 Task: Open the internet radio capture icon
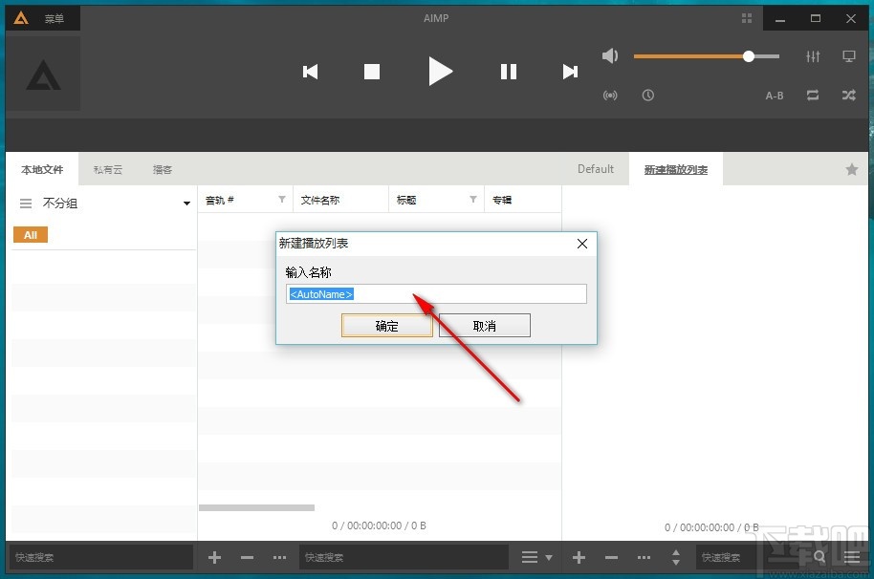pyautogui.click(x=610, y=96)
